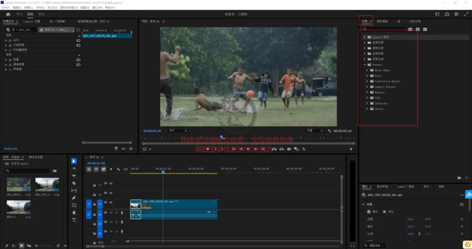This screenshot has width=472, height=249.
Task: Select the Pen tool
Action: click(74, 198)
